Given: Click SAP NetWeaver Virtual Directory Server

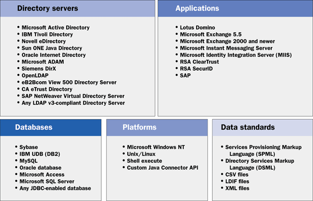Looking at the screenshot, I should point(73,96).
